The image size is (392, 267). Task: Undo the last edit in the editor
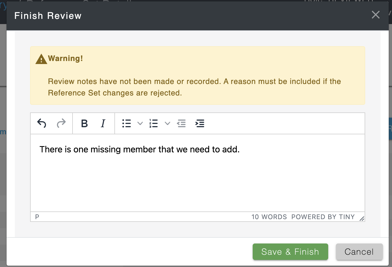(x=42, y=123)
